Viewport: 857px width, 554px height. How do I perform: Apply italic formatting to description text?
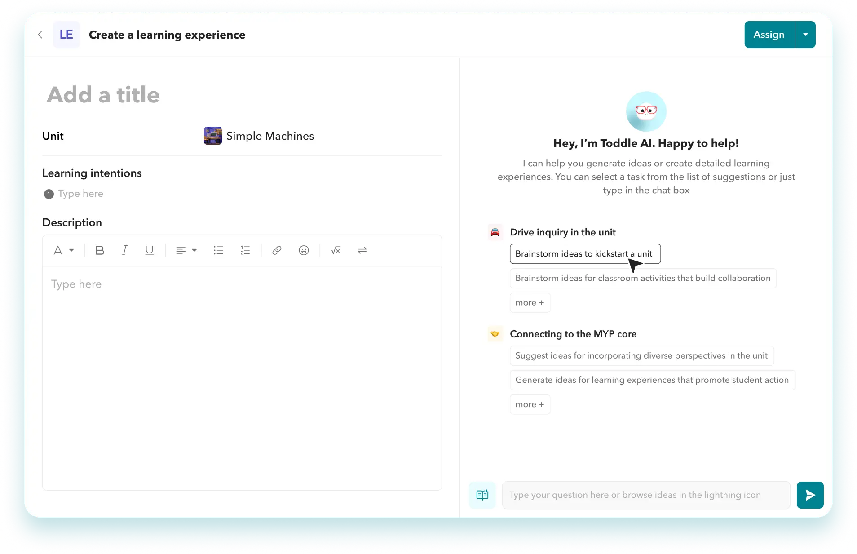[124, 250]
